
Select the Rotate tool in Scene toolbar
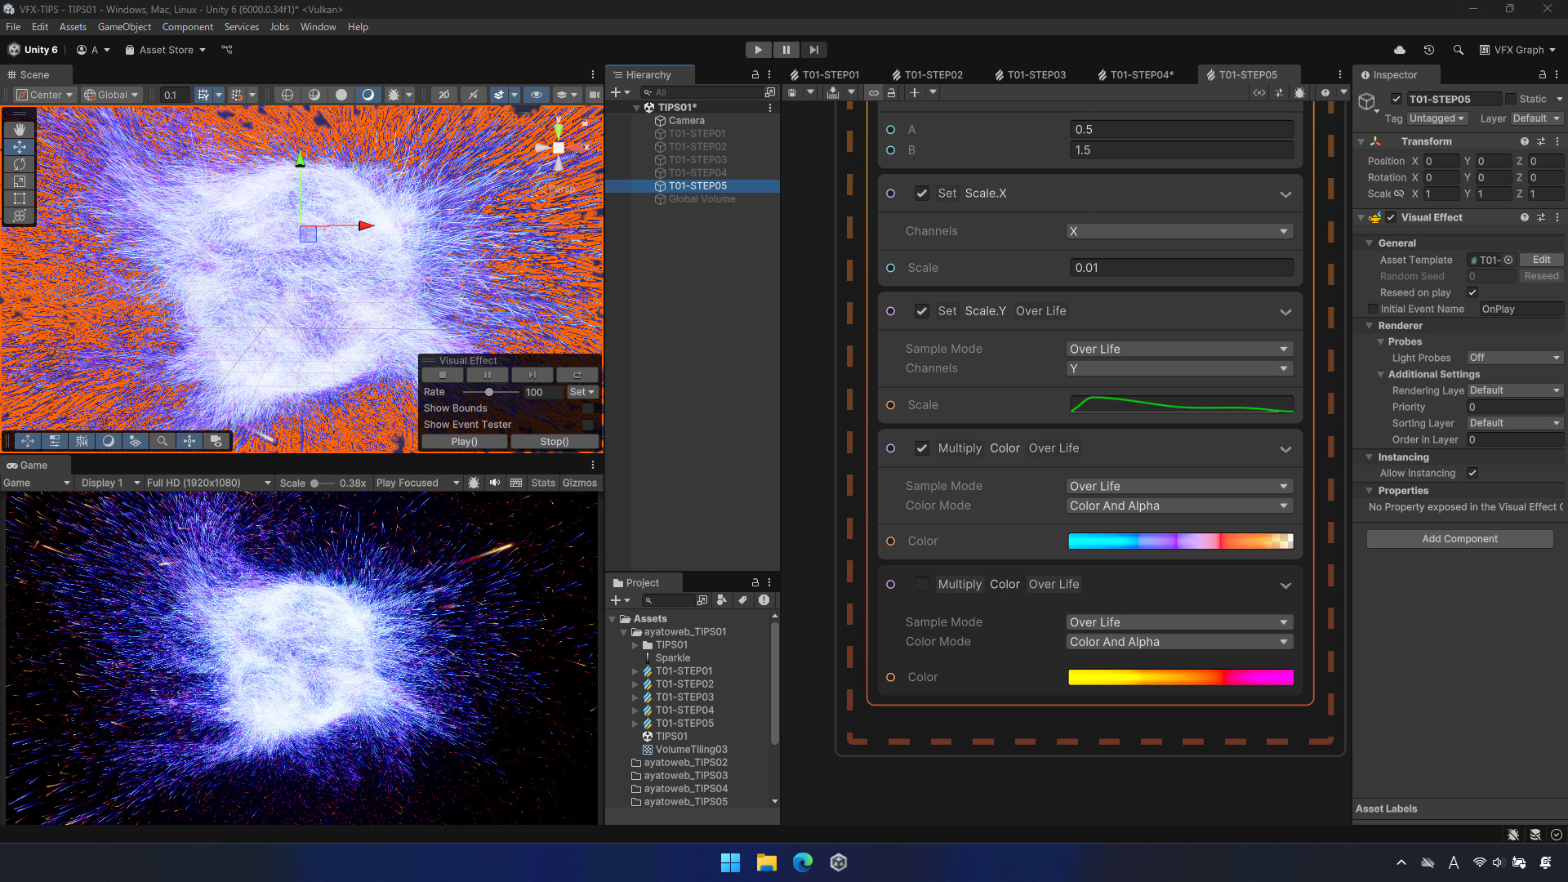click(x=20, y=164)
